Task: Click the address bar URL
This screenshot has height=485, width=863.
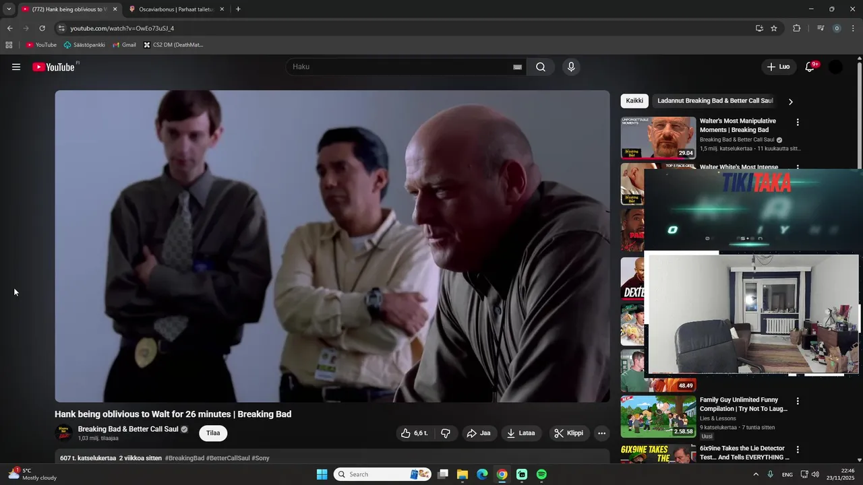Action: (x=122, y=28)
